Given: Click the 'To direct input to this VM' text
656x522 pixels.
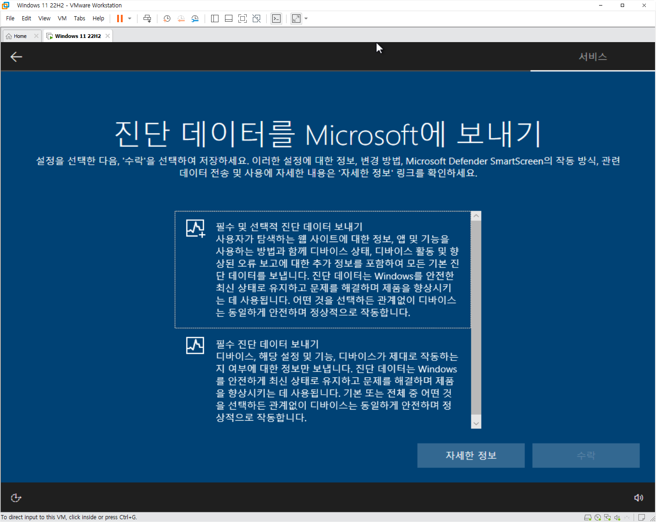Looking at the screenshot, I should point(69,517).
